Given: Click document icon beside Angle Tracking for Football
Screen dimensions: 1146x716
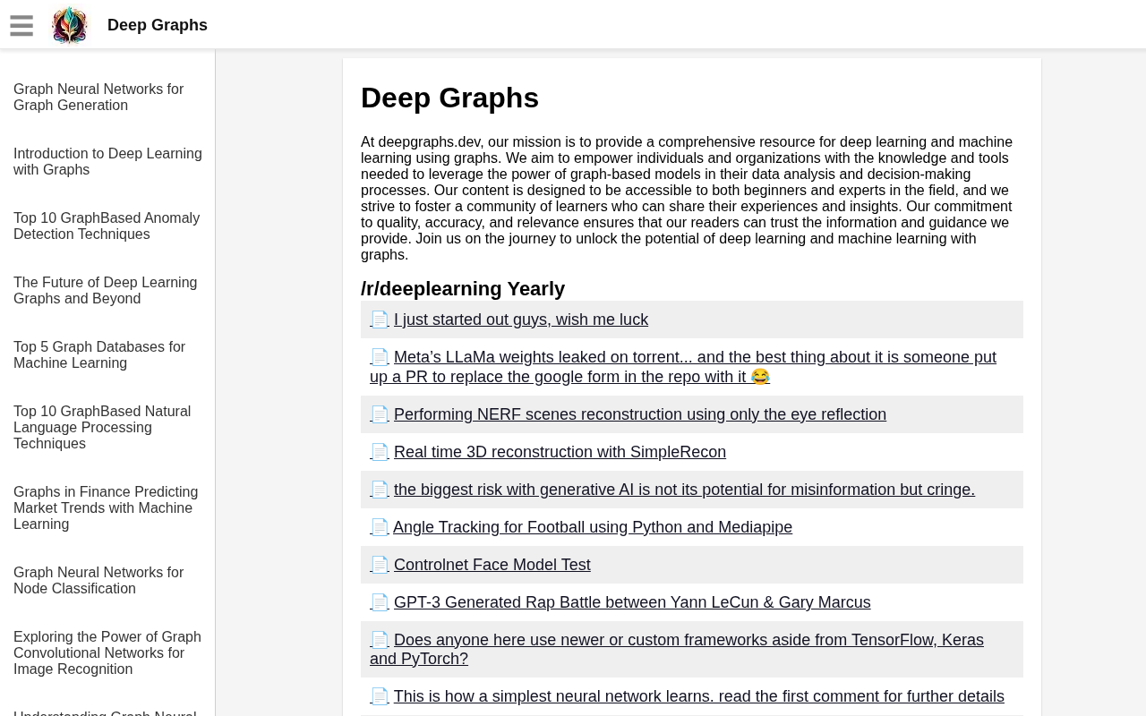Looking at the screenshot, I should tap(380, 527).
